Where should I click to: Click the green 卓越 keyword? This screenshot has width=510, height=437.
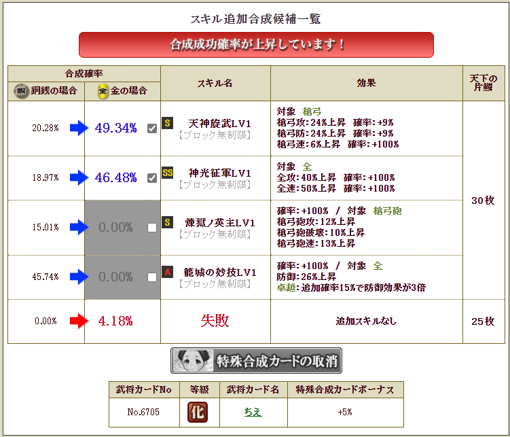coord(286,287)
